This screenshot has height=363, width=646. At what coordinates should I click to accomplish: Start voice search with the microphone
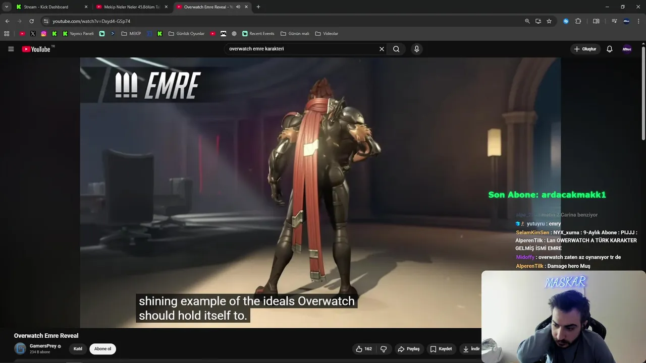pyautogui.click(x=416, y=49)
